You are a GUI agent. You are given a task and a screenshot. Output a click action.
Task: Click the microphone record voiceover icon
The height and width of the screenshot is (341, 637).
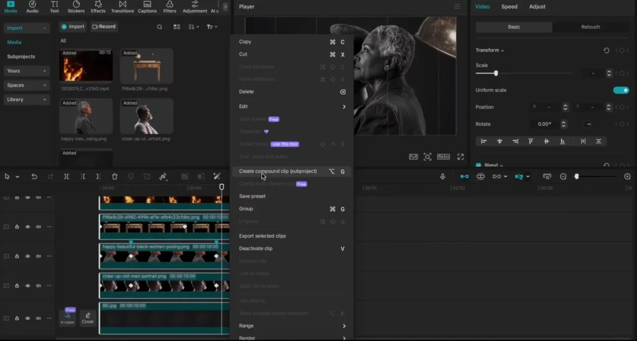point(442,176)
